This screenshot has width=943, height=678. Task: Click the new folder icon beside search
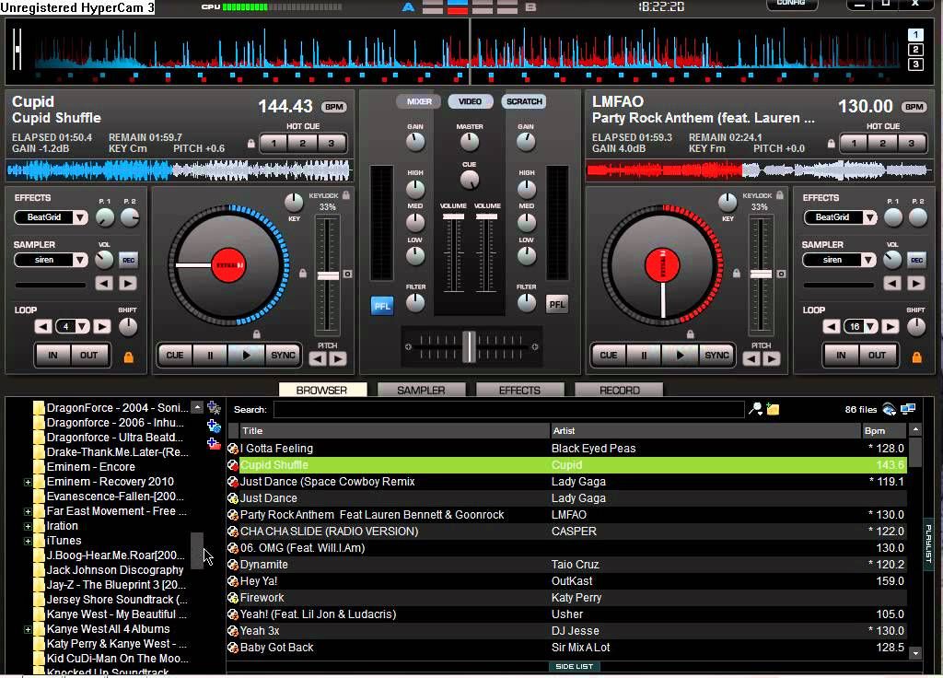[x=773, y=409]
